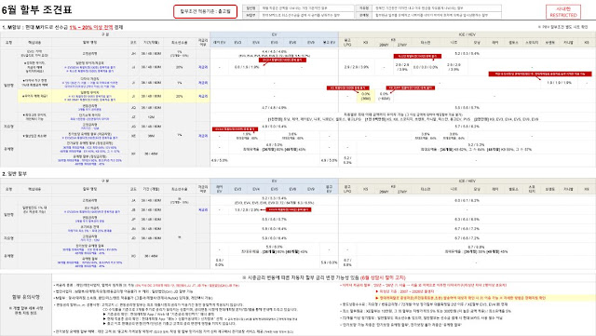Select code cell 'JH' in M할부 table
The width and height of the screenshot is (596, 336).
(x=133, y=54)
